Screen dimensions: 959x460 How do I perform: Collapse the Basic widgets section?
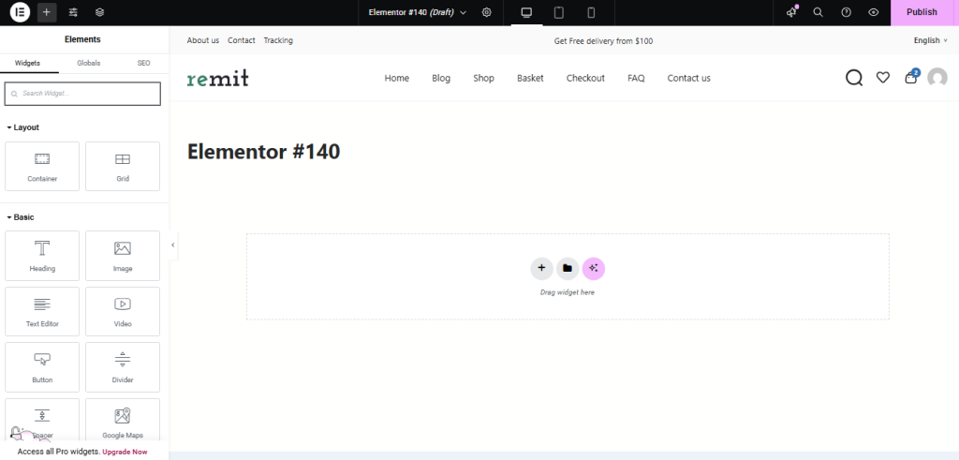(21, 217)
